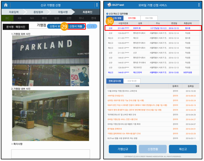The height and width of the screenshot is (161, 204).
Task: Click the 신청서 제출 button
Action: point(76,26)
